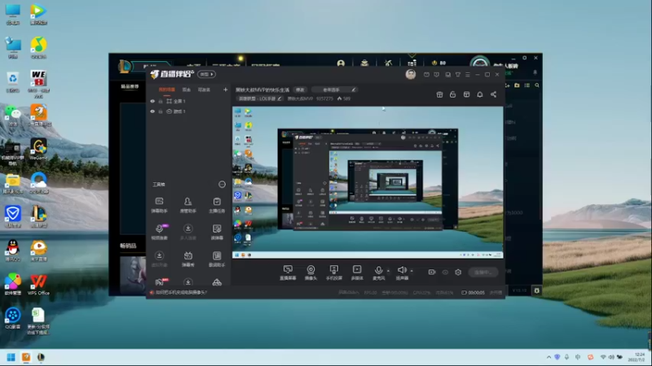Screen dimensions: 652x366
Task: Click the 修改 button beside stream title
Action: [300, 89]
